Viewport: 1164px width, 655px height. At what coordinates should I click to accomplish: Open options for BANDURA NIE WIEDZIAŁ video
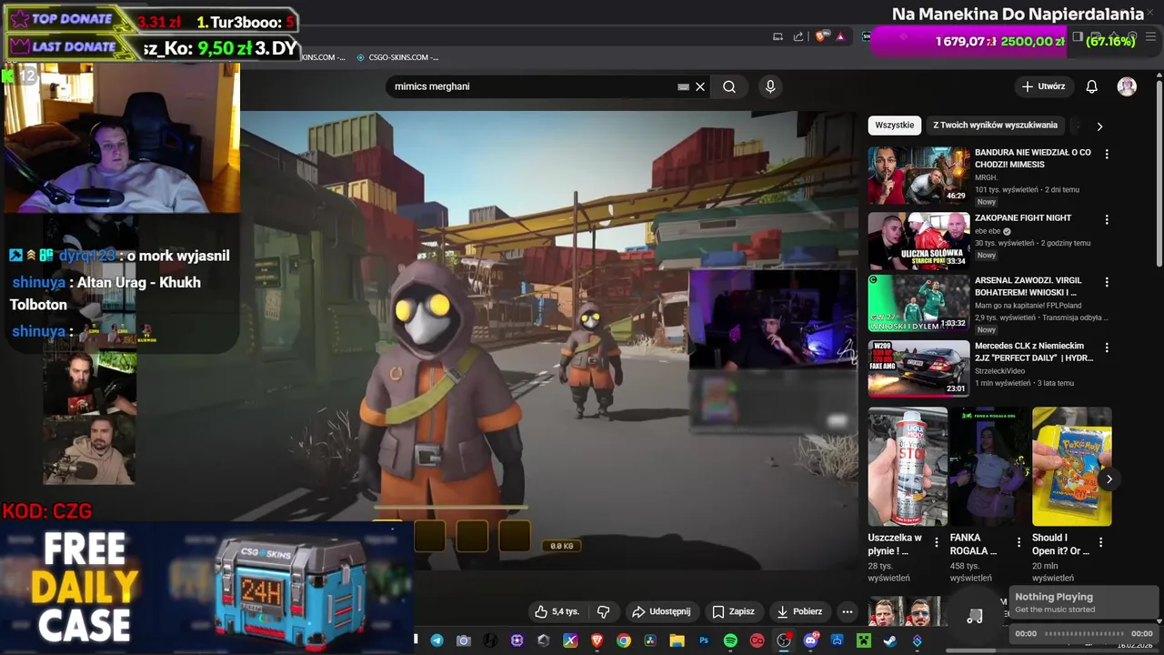click(x=1107, y=155)
